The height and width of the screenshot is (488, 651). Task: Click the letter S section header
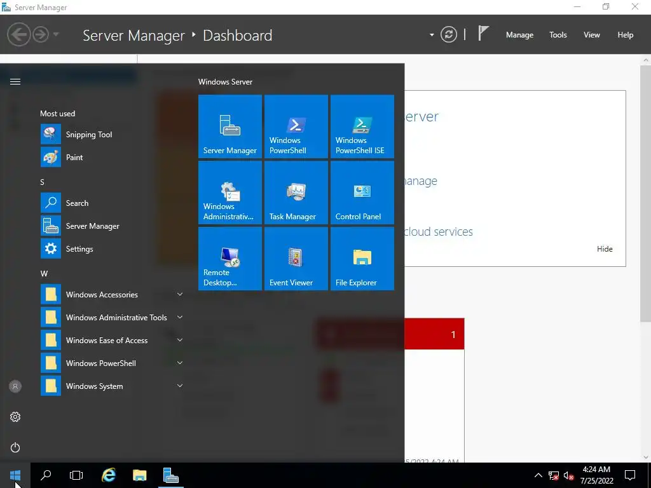[42, 182]
